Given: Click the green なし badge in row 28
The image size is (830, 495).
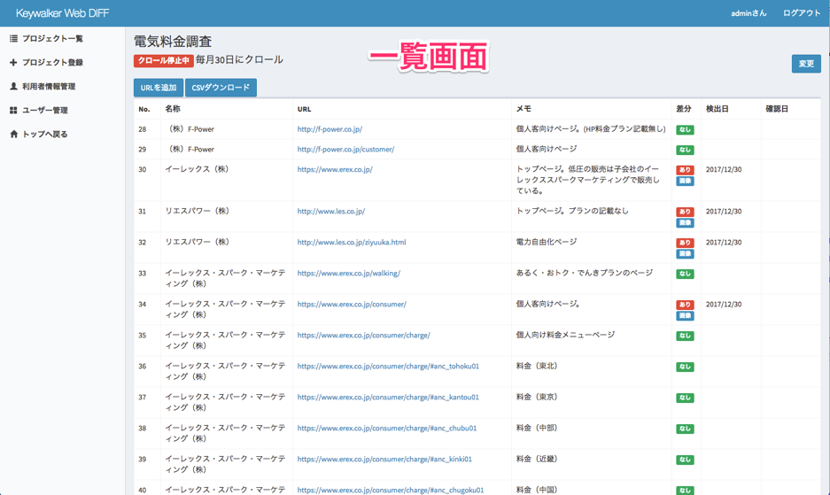Looking at the screenshot, I should [x=685, y=129].
